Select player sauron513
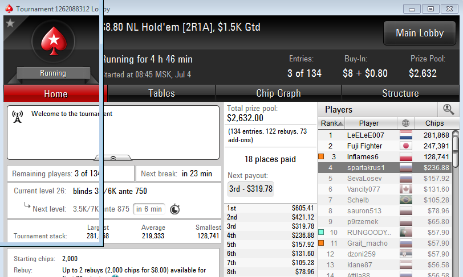 tap(384, 210)
